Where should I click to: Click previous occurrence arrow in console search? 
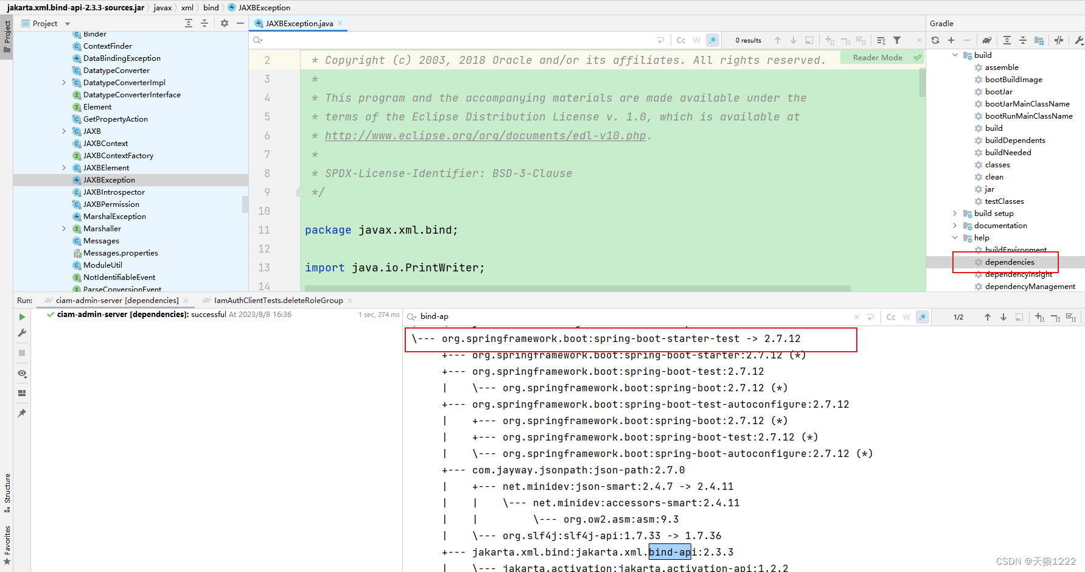[988, 316]
